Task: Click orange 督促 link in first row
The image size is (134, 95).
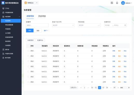Action: (x=119, y=51)
